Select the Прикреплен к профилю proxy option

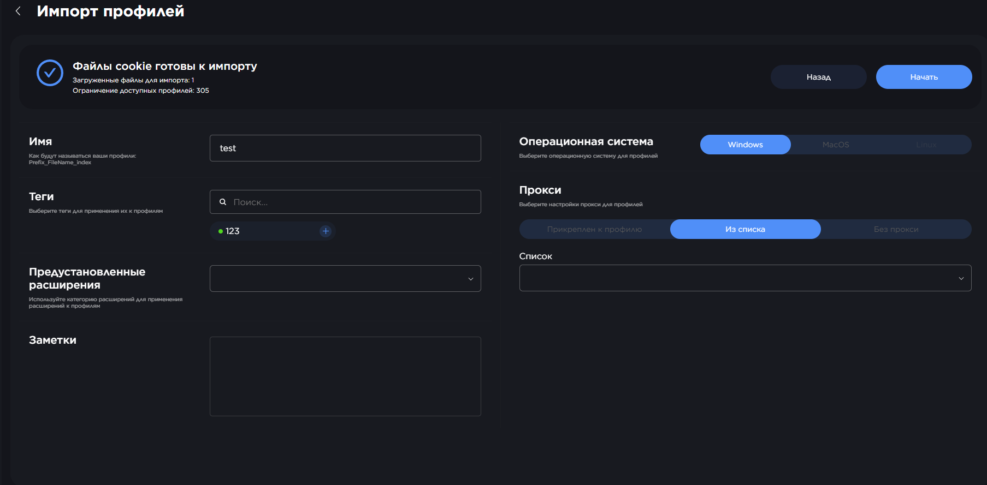[x=594, y=229]
